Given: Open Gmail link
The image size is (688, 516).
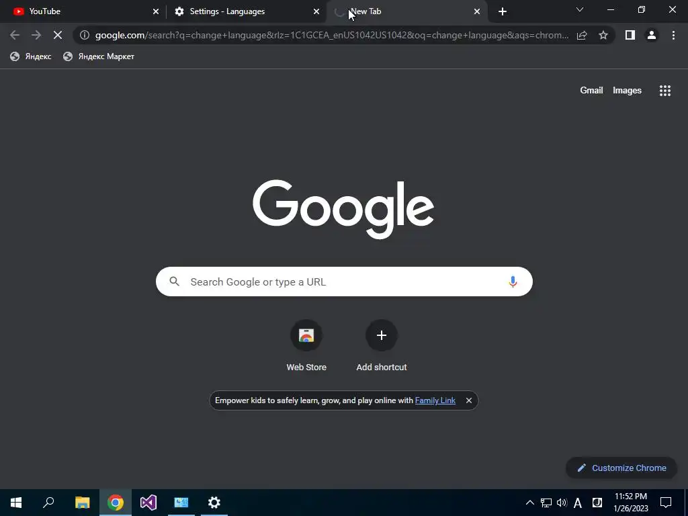Looking at the screenshot, I should [591, 91].
